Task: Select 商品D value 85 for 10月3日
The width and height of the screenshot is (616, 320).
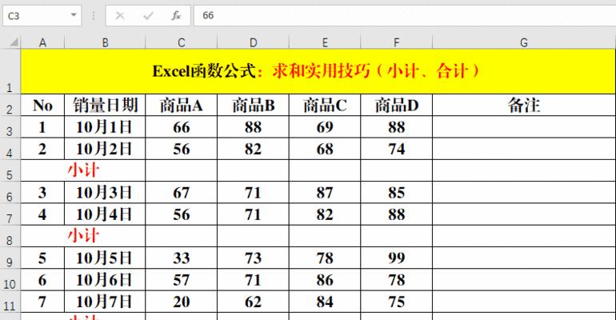Action: coord(396,192)
